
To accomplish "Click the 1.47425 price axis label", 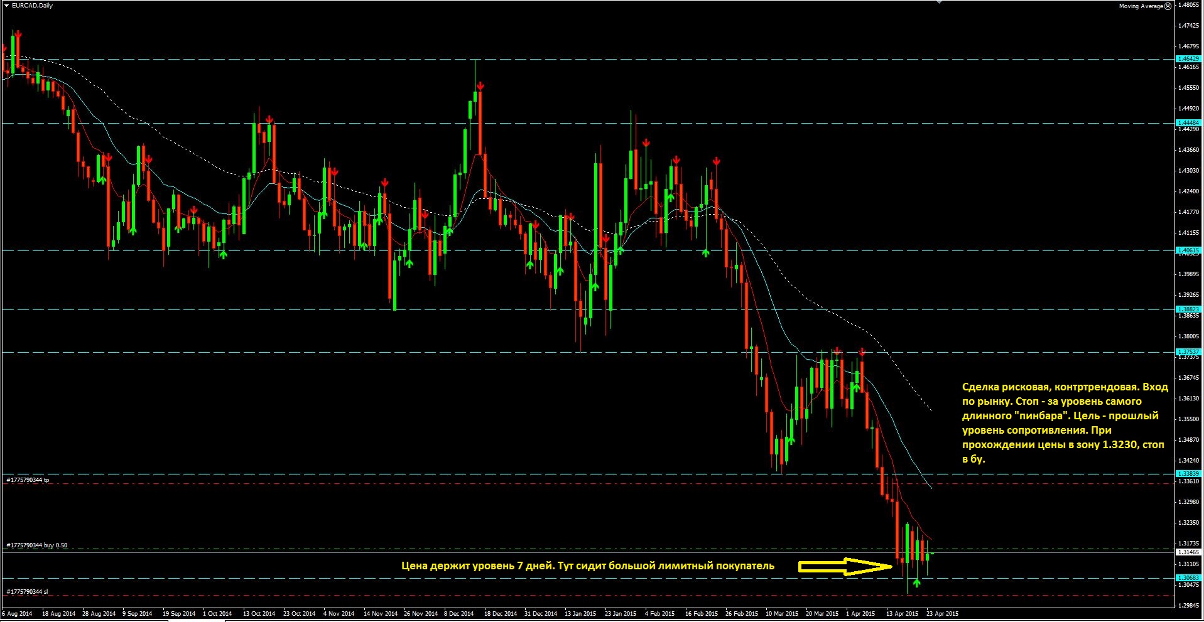I will (1188, 25).
